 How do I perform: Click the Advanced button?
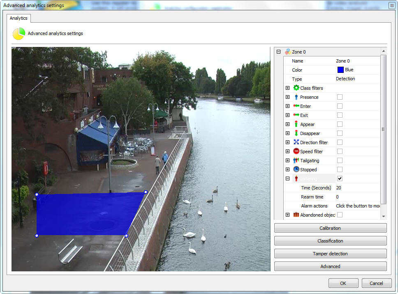[x=330, y=266]
